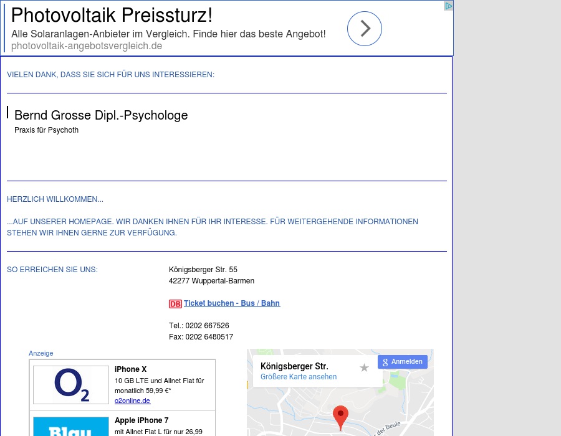Screen dimensions: 561x436
Task: Follow the 'Ticket buchen - Bus / Bahn' link
Action: pos(232,303)
